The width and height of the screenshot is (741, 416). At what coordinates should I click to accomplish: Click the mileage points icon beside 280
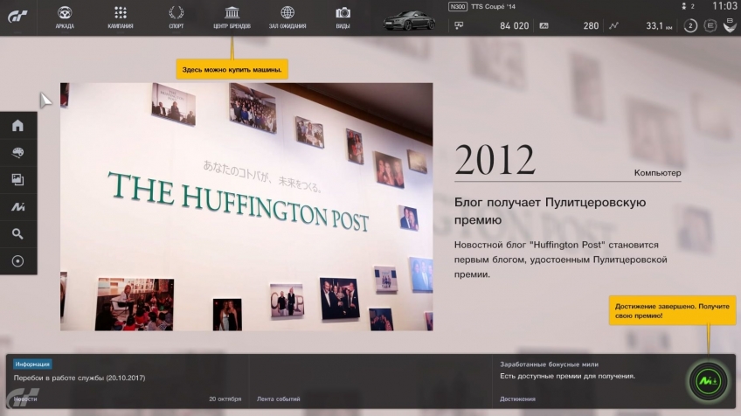(x=544, y=25)
